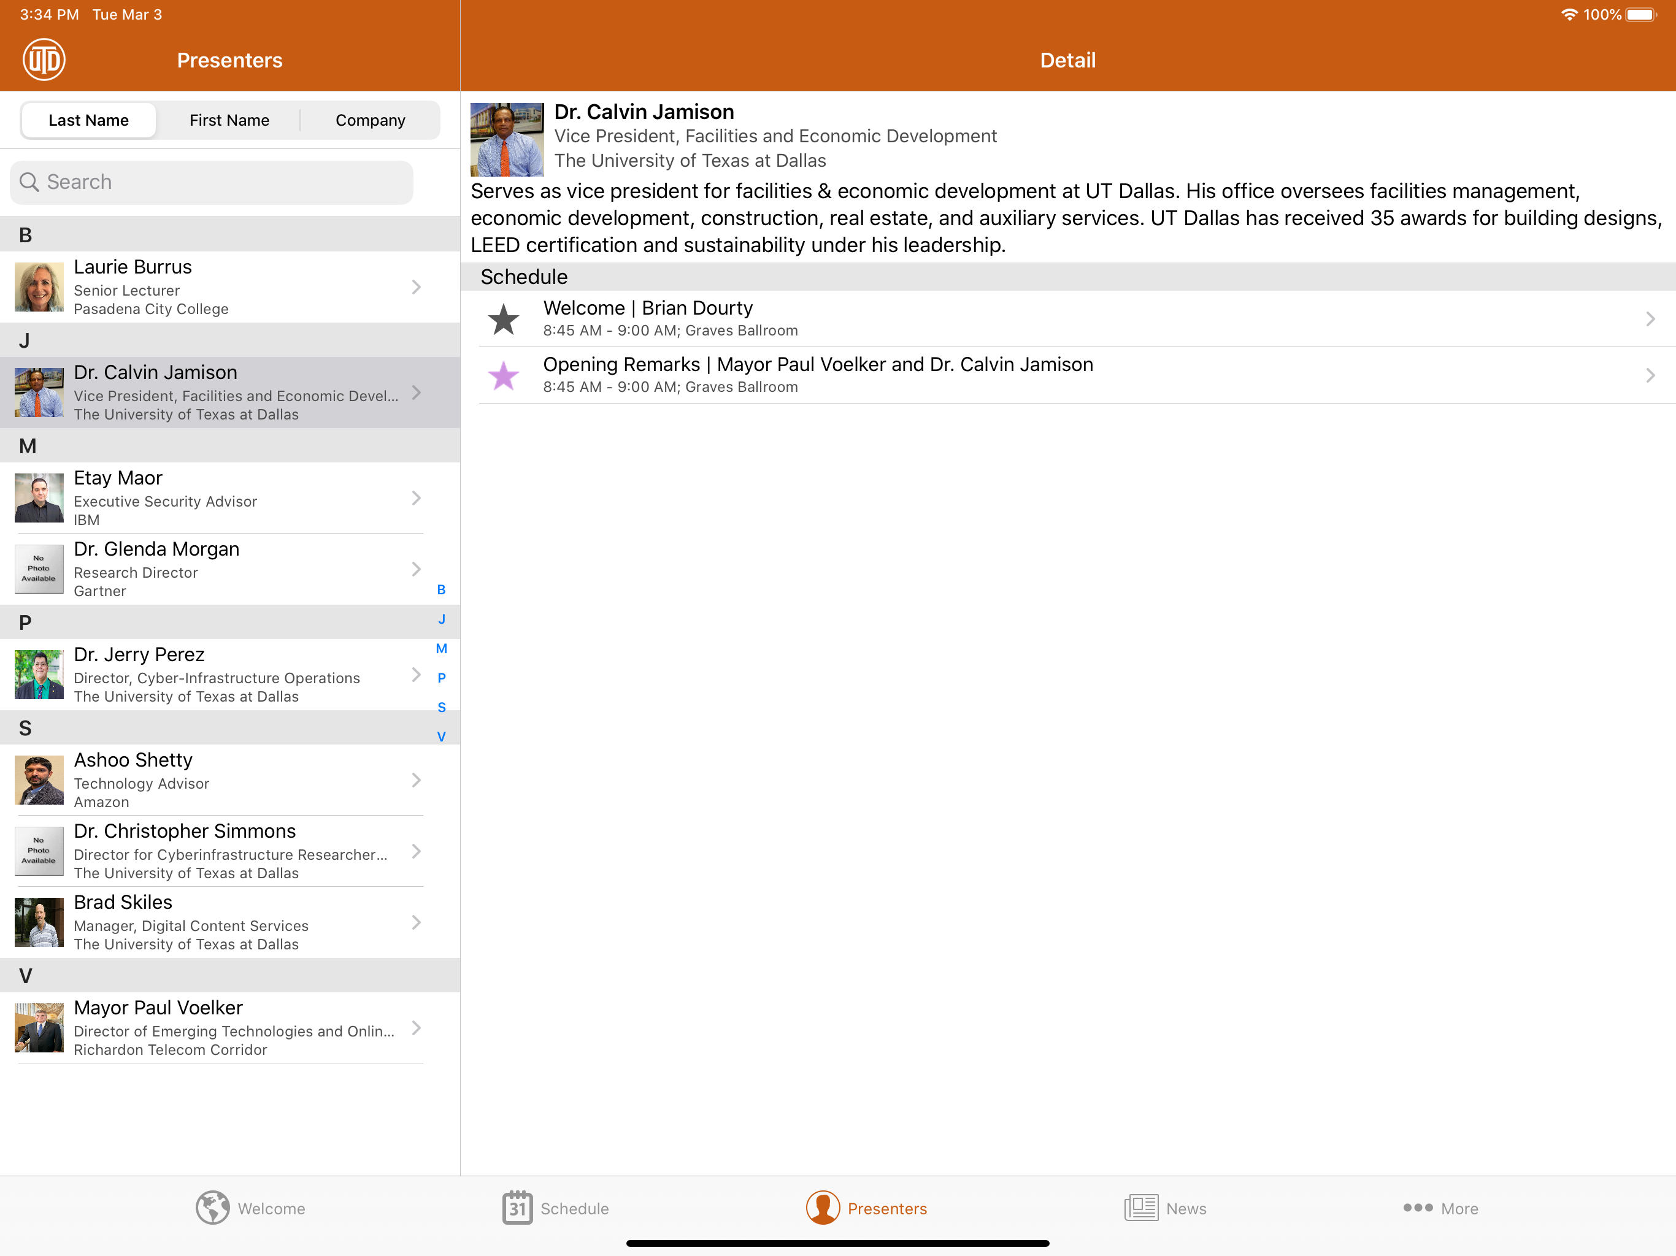Image resolution: width=1676 pixels, height=1256 pixels.
Task: Tap the search magnifier icon
Action: (x=29, y=182)
